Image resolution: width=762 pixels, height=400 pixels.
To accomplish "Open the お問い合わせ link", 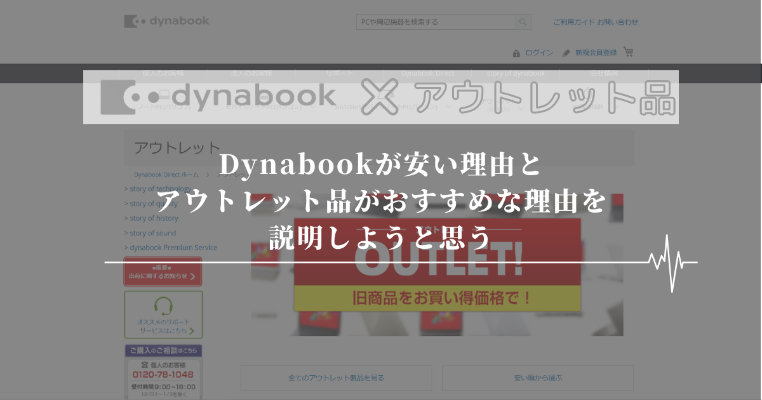I will click(x=618, y=22).
